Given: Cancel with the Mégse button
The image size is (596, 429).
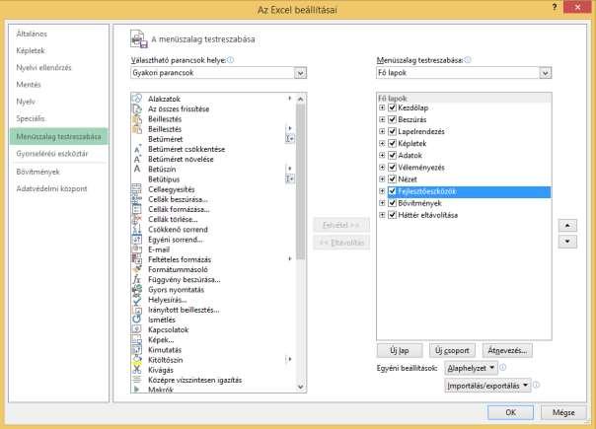Looking at the screenshot, I should [563, 412].
